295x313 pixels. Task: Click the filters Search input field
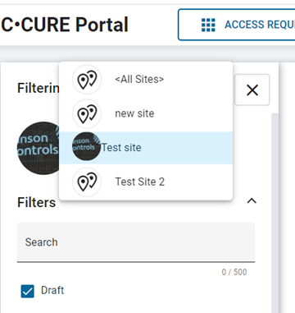(x=136, y=242)
